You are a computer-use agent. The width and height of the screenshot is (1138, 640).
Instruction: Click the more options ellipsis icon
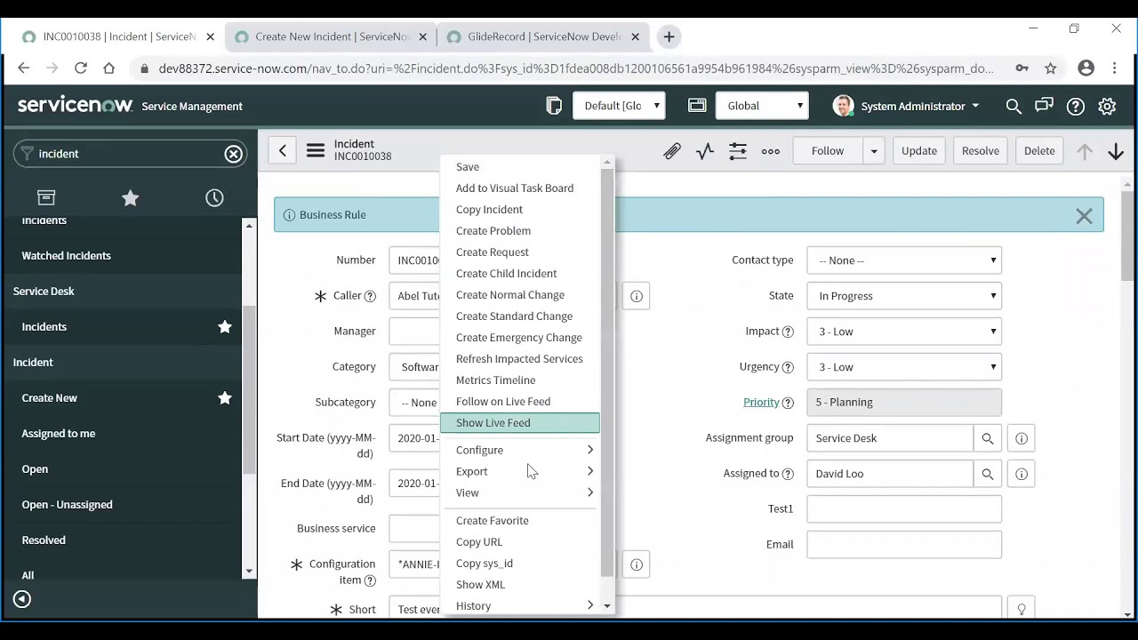pyautogui.click(x=770, y=151)
